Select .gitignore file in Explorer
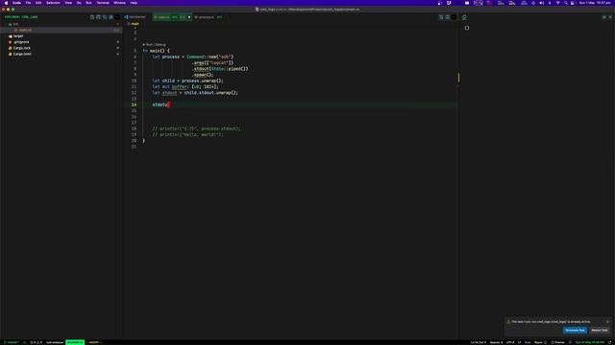The height and width of the screenshot is (345, 615). point(61,42)
